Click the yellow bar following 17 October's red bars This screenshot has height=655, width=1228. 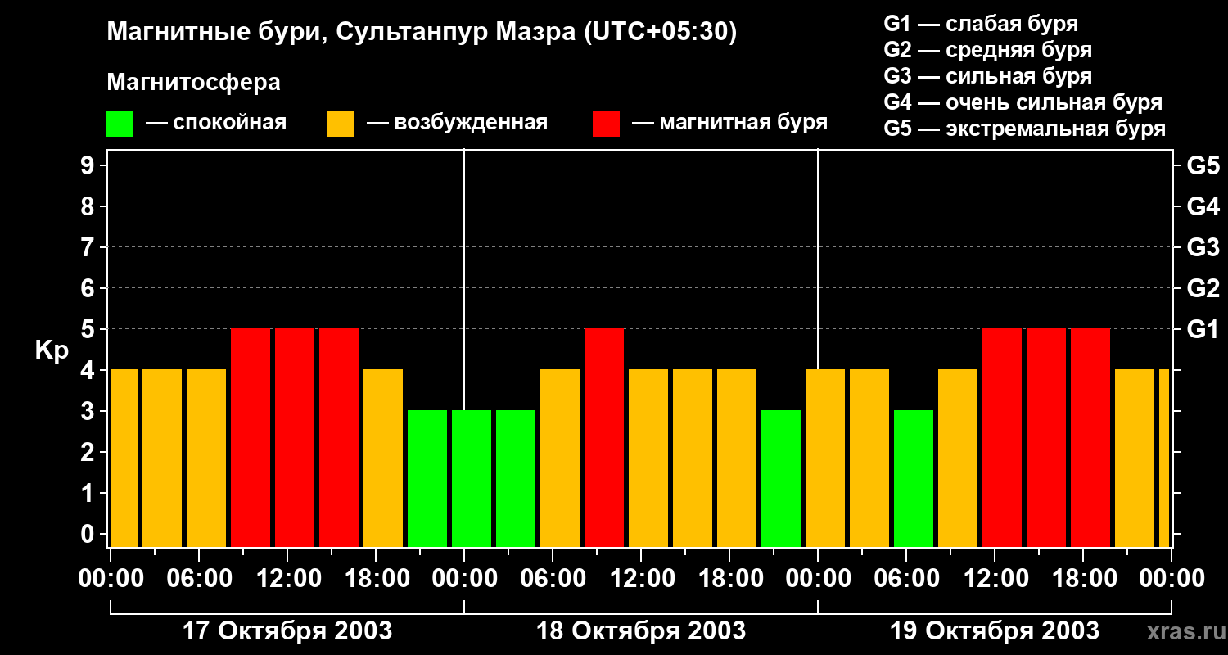click(383, 458)
